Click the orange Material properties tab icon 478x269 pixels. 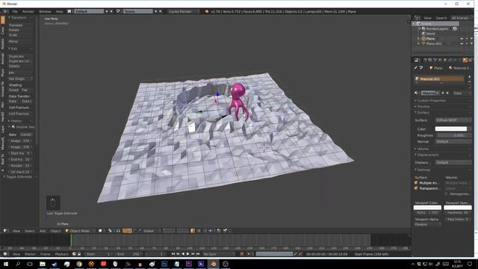click(x=465, y=60)
